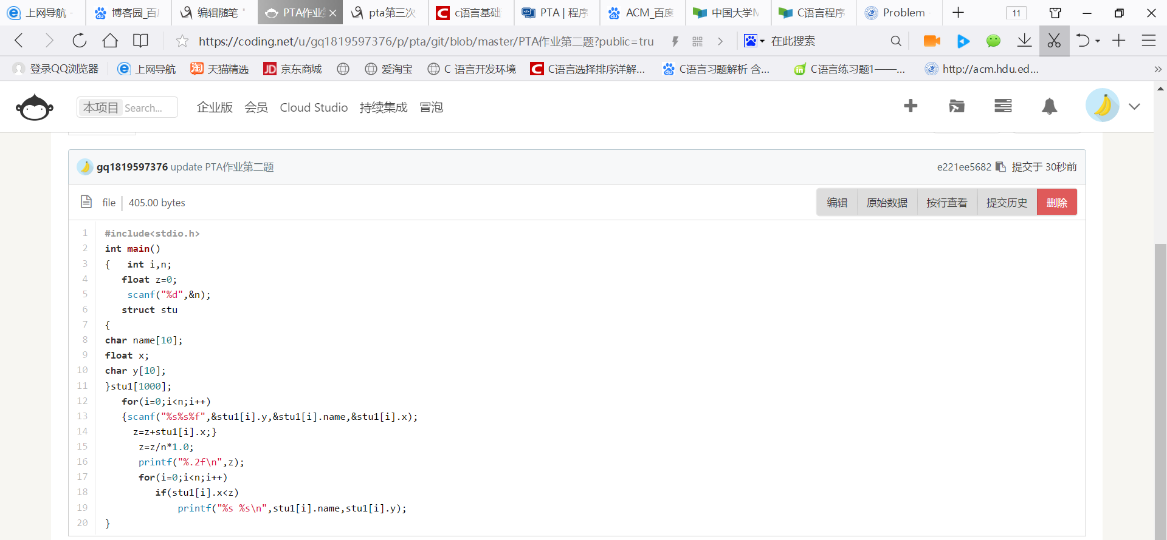Click the browser address bar URL
The width and height of the screenshot is (1167, 540).
pyautogui.click(x=426, y=41)
